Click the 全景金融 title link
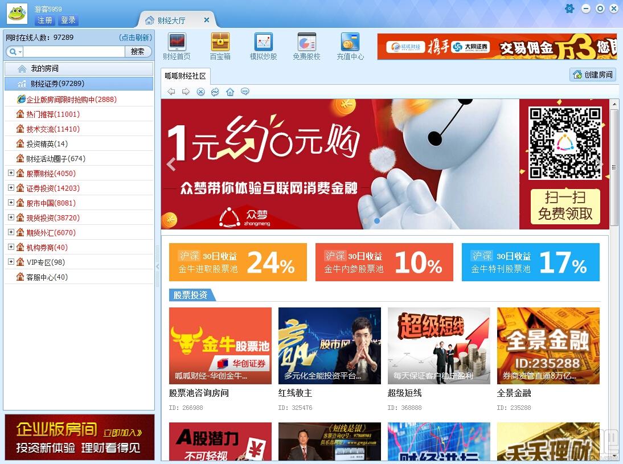623x464 pixels. click(x=514, y=393)
